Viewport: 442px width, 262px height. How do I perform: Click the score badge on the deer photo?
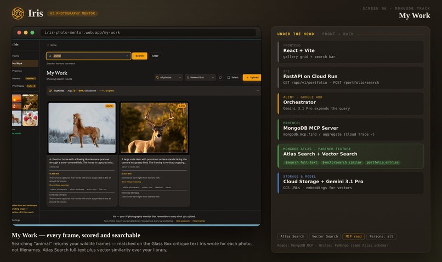[x=182, y=106]
